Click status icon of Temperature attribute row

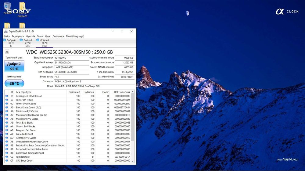(7, 157)
